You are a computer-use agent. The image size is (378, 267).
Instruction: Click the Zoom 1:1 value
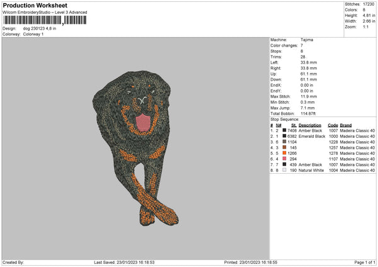tap(367, 26)
